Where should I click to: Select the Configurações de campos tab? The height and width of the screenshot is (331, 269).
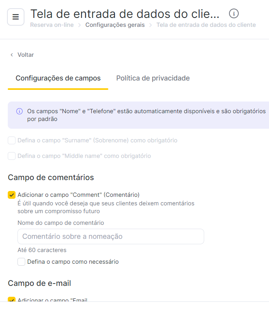pos(58,78)
